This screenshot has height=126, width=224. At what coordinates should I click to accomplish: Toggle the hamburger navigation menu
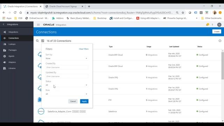(x=38, y=25)
